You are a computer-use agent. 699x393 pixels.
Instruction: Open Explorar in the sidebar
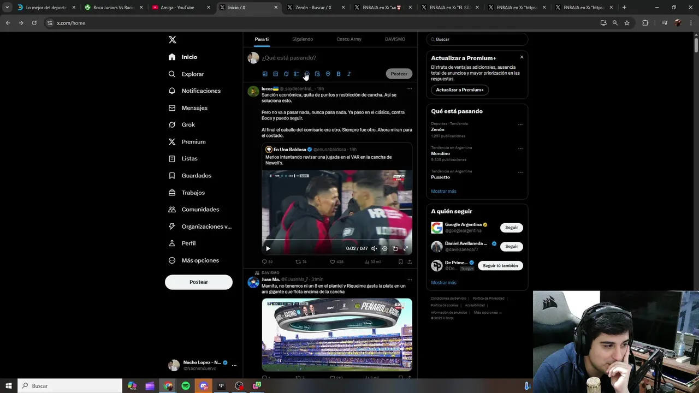186,74
